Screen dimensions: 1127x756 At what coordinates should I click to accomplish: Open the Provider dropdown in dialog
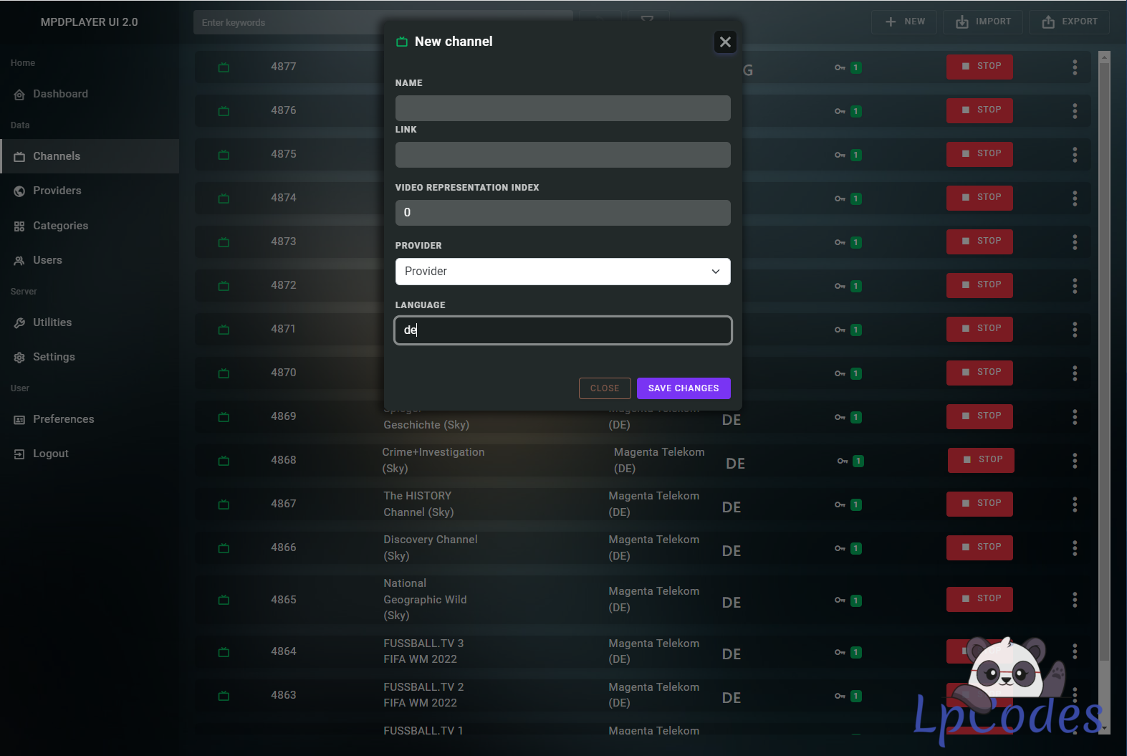[562, 272]
